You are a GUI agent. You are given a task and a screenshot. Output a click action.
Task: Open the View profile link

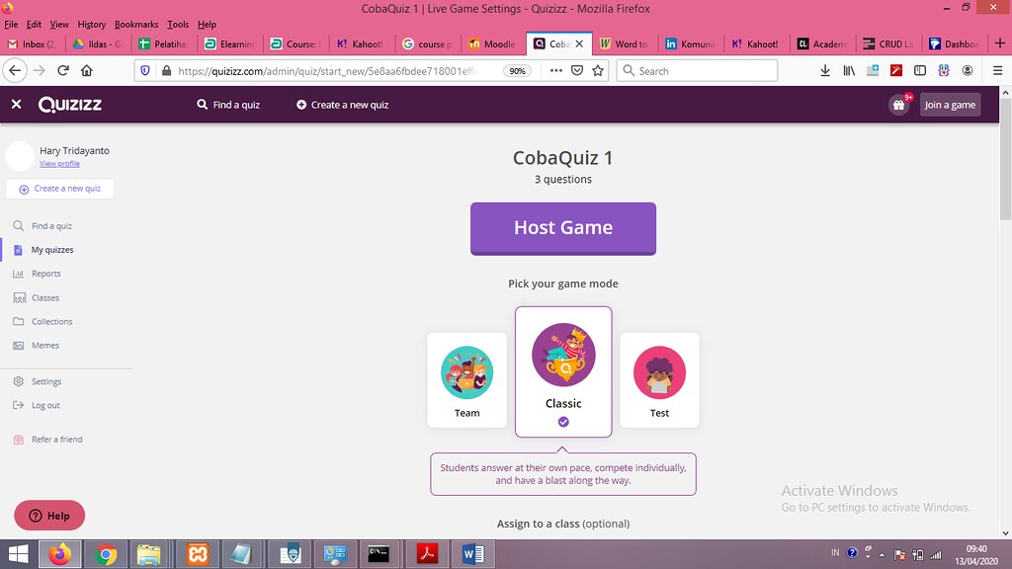tap(60, 164)
